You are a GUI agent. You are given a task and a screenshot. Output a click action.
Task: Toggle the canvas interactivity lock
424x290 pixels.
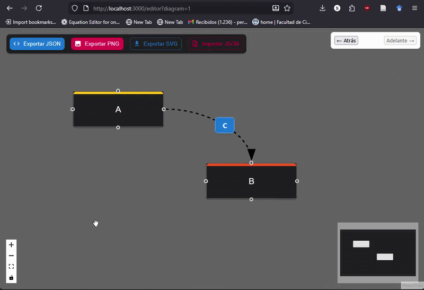tap(11, 278)
